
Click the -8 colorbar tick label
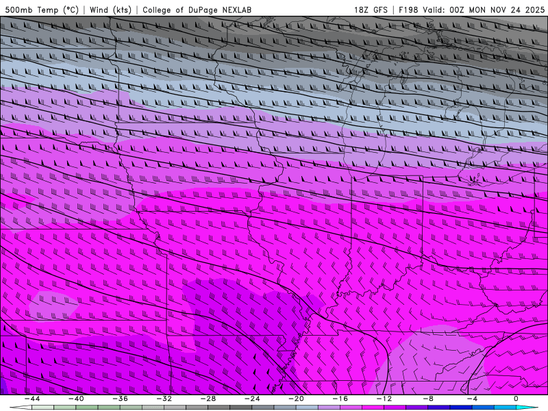[429, 399]
